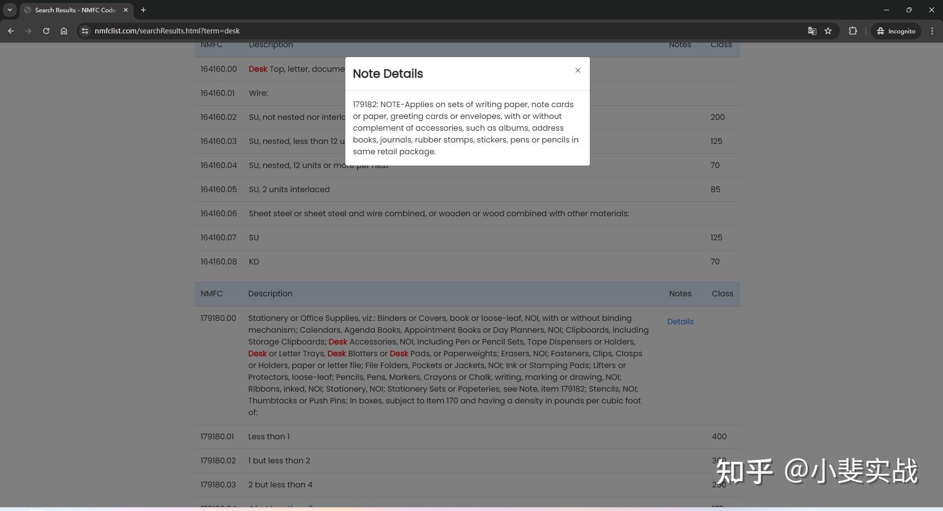
Task: Click 'SU, 2 units interlaced' description
Action: pos(289,189)
